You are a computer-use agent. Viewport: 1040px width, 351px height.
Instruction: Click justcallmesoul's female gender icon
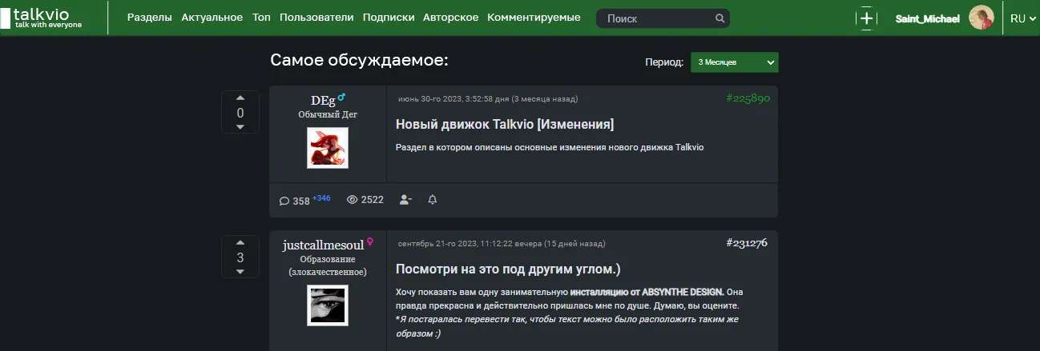coord(370,241)
